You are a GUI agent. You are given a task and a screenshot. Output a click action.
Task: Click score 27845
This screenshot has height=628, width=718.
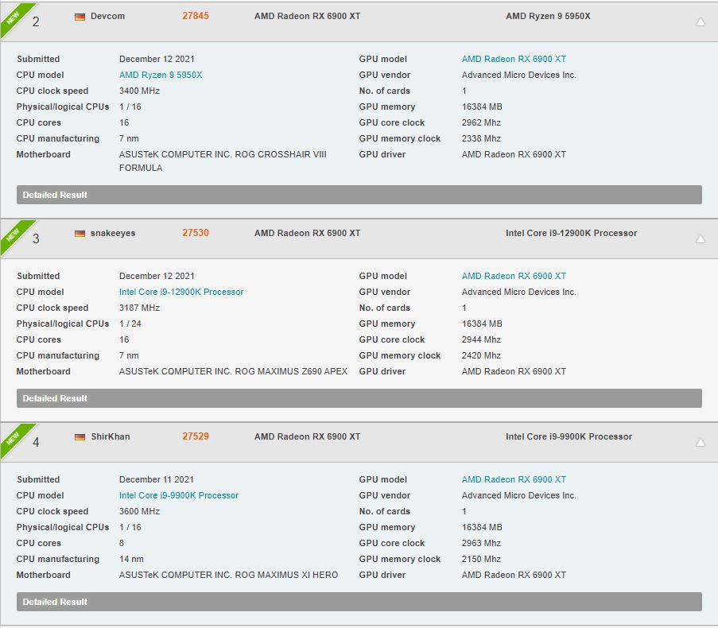[x=196, y=16]
